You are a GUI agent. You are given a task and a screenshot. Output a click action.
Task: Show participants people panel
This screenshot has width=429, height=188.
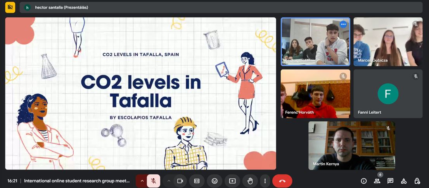(x=377, y=181)
